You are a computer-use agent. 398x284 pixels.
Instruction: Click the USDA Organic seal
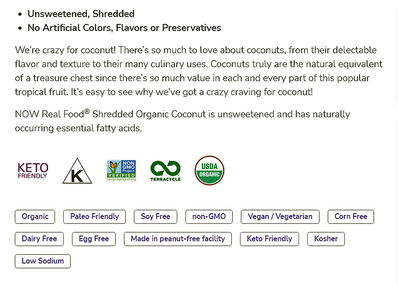209,171
